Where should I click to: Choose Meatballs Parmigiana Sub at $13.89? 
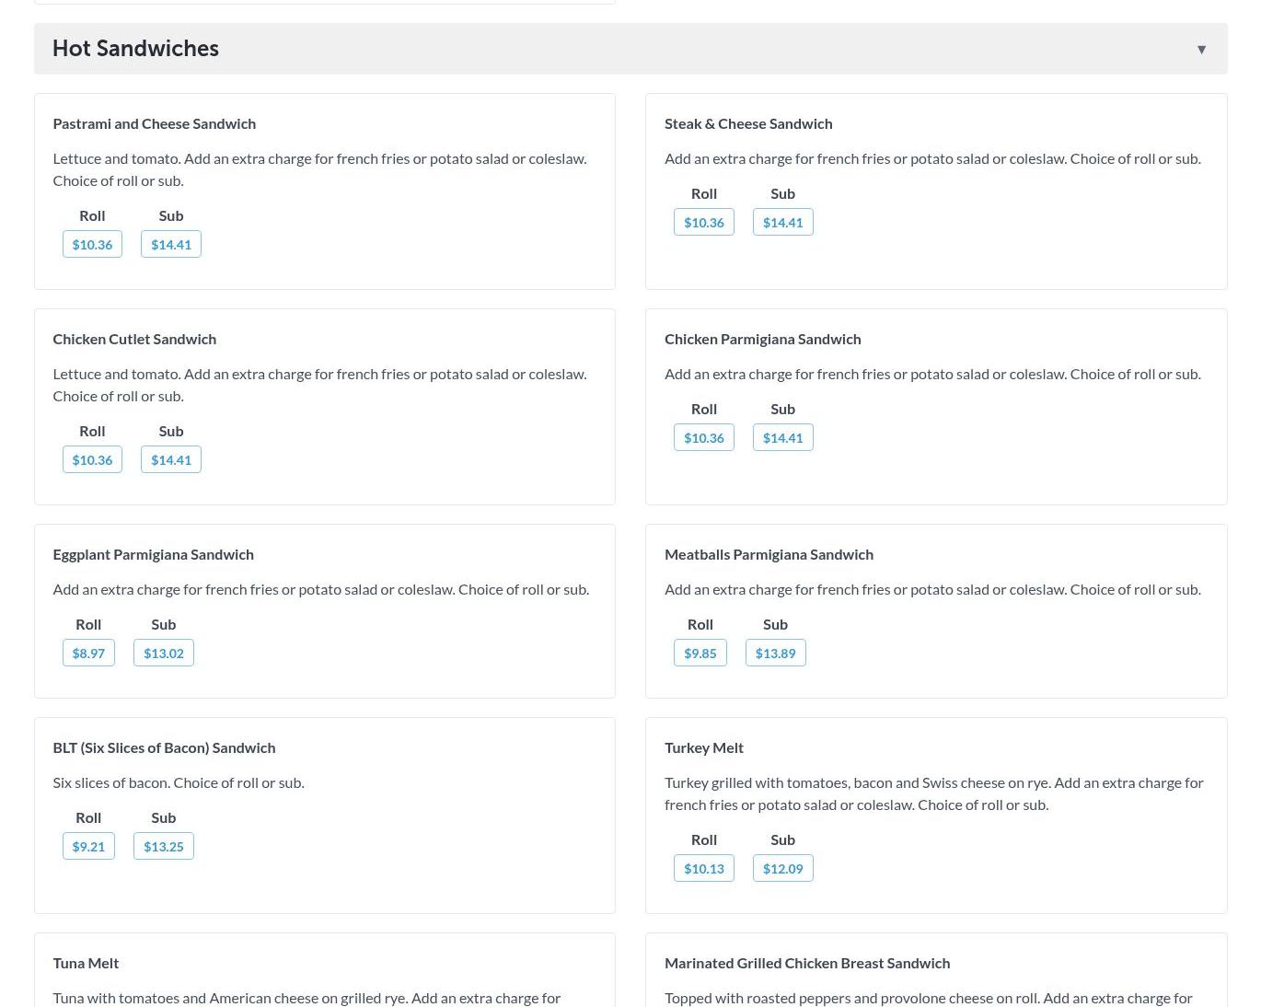[776, 654]
